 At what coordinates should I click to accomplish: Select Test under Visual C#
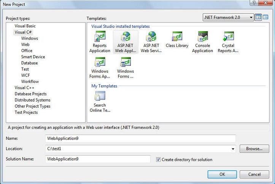pos(25,69)
